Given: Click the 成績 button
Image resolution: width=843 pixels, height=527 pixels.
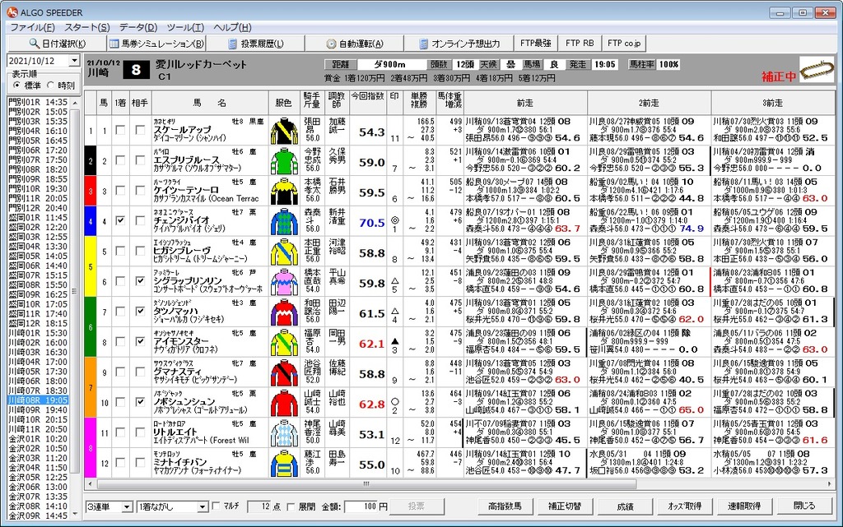Looking at the screenshot, I should (x=625, y=506).
